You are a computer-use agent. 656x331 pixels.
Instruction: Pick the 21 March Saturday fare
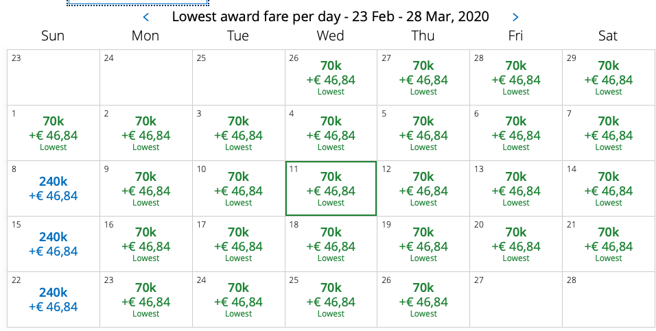pyautogui.click(x=608, y=244)
